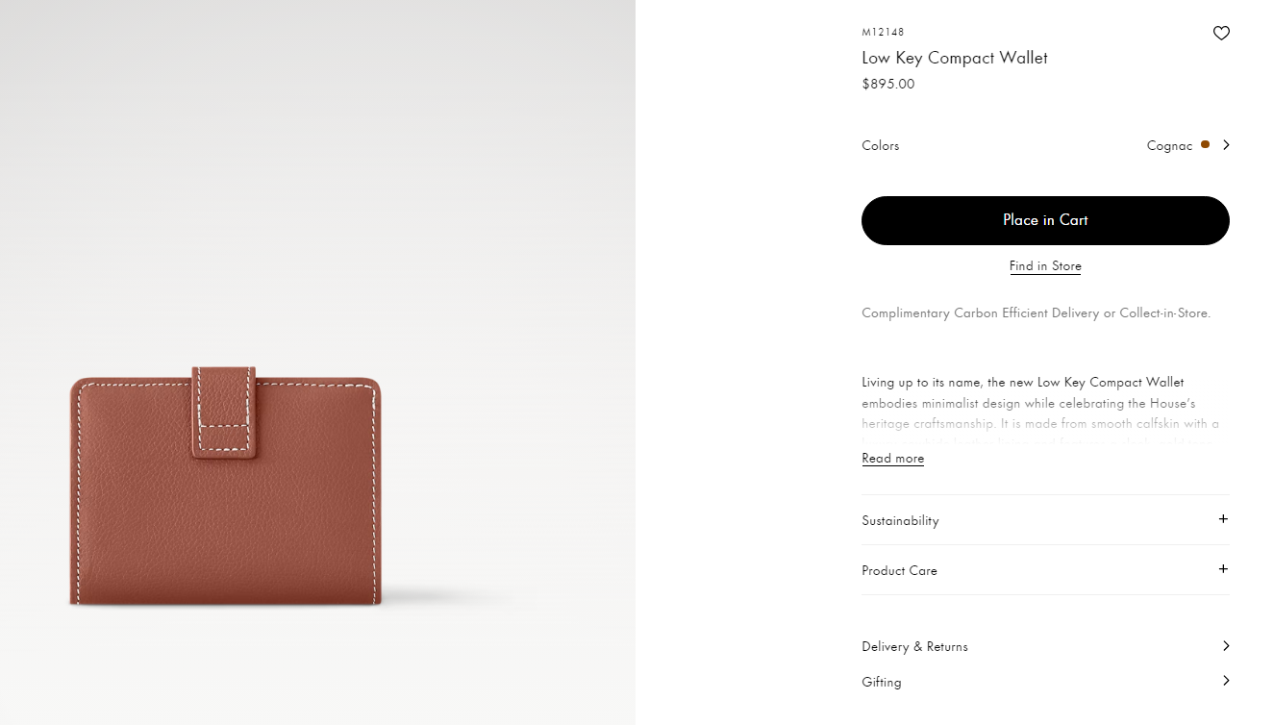
Task: Expand the Sustainability section
Action: (x=1046, y=520)
